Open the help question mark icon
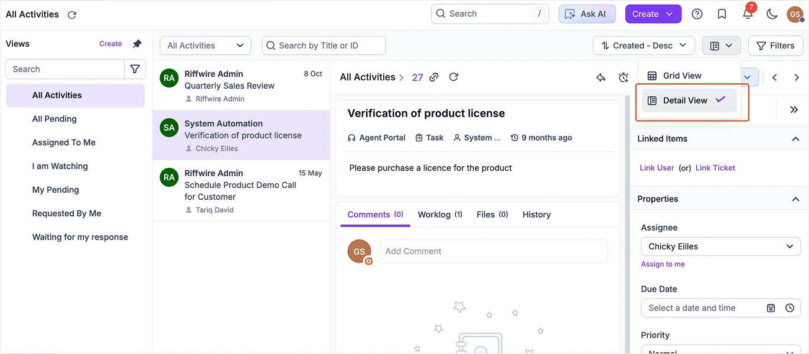809x354 pixels. point(697,14)
